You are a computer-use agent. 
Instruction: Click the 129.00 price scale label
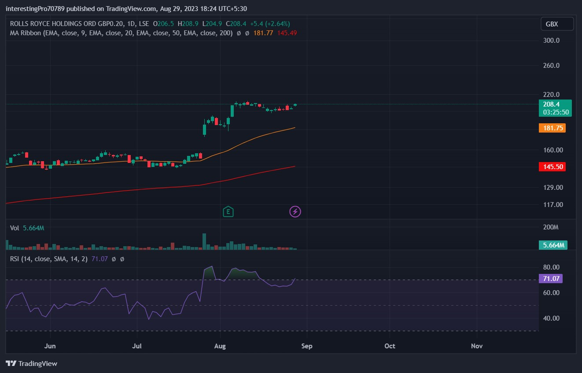[x=553, y=188]
